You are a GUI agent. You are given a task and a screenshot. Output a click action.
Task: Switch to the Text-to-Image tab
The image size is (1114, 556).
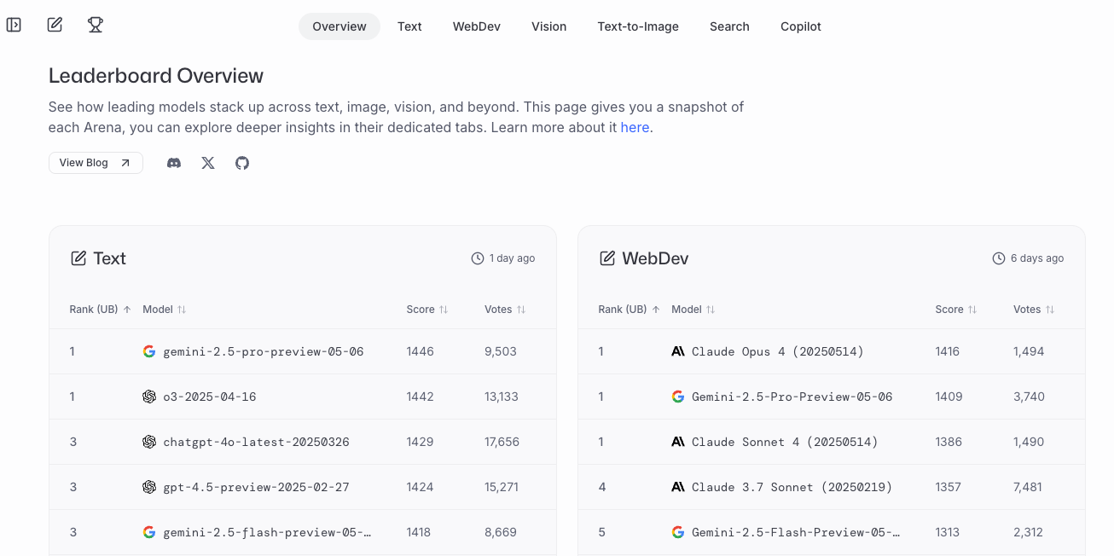pyautogui.click(x=638, y=26)
